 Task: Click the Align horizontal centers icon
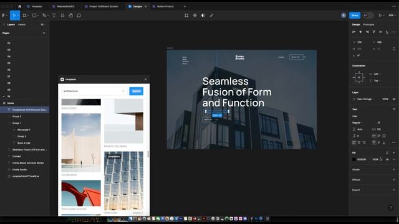(x=360, y=32)
